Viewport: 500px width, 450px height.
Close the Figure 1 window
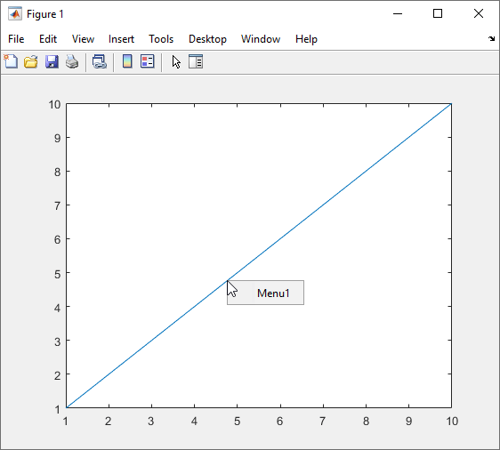coord(479,13)
